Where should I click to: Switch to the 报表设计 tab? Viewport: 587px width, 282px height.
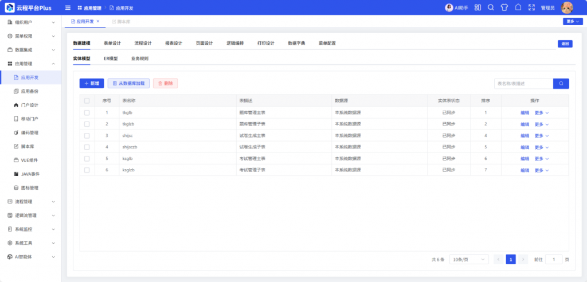[174, 43]
